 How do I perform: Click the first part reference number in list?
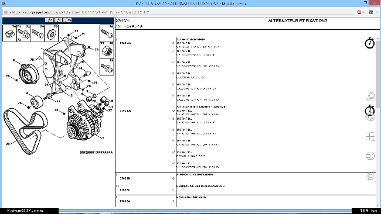point(125,43)
